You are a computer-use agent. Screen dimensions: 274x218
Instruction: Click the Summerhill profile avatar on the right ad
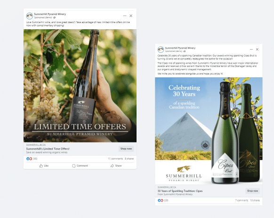161,50
